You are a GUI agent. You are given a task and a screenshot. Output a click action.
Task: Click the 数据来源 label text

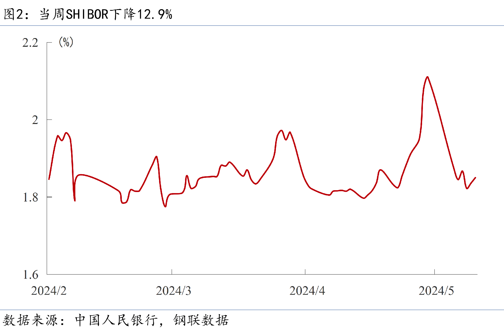tap(30, 320)
